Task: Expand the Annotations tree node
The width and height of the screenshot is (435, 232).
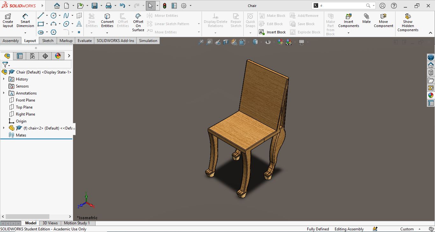Action: click(x=4, y=93)
